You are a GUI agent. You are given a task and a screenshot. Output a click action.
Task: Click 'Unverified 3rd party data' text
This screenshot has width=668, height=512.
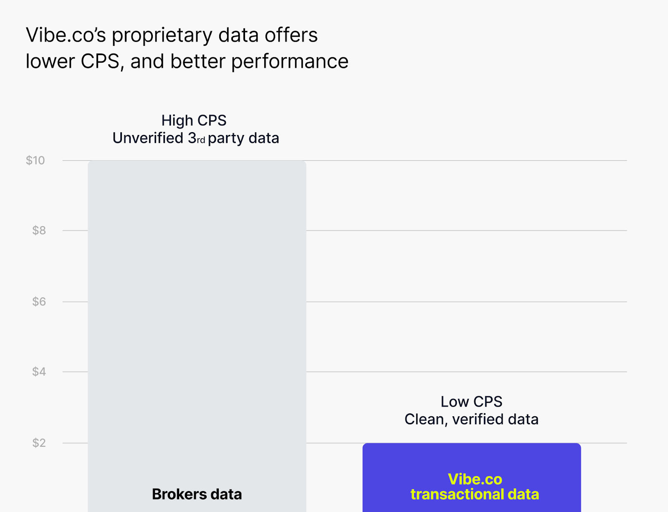coord(196,138)
